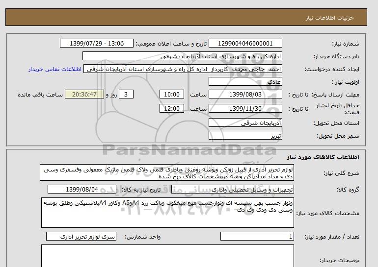Open the اطلاعات تماس خریدار link
This screenshot has height=267, width=378.
(55, 69)
